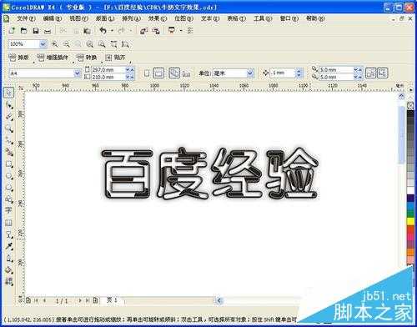This screenshot has height=327, width=417.
Task: Open the application launcher icon
Action: (x=172, y=31)
